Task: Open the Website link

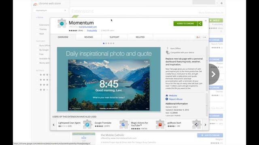Action: click(x=173, y=95)
